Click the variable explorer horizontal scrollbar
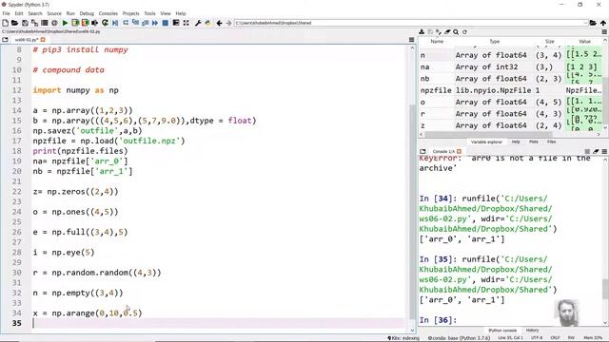The image size is (609, 342). [488, 135]
